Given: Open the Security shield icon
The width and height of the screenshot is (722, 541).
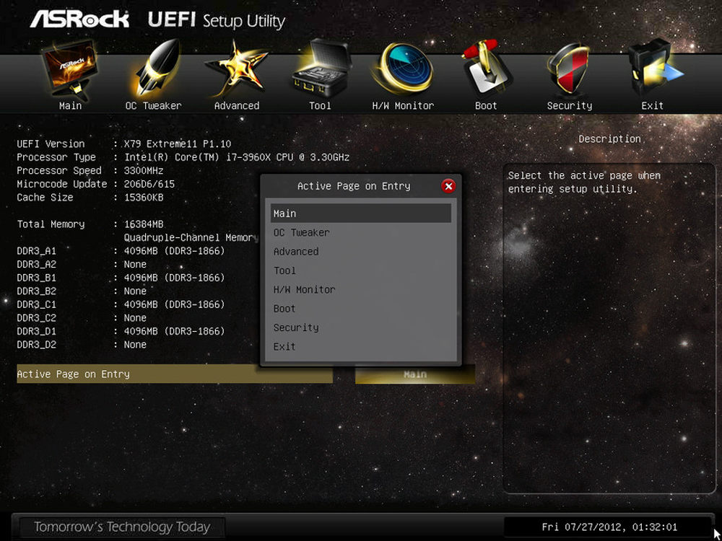Looking at the screenshot, I should click(569, 69).
